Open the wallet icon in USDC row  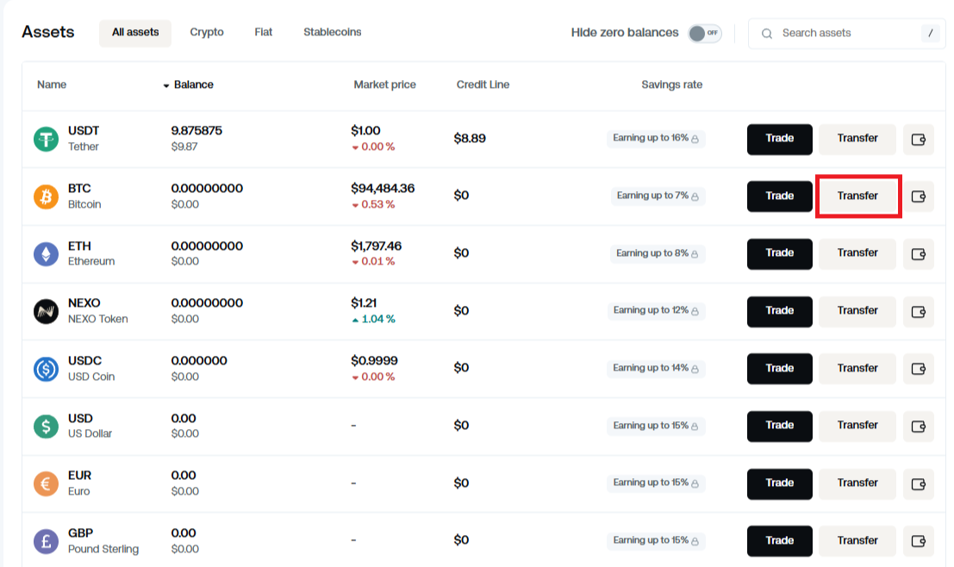coord(918,369)
